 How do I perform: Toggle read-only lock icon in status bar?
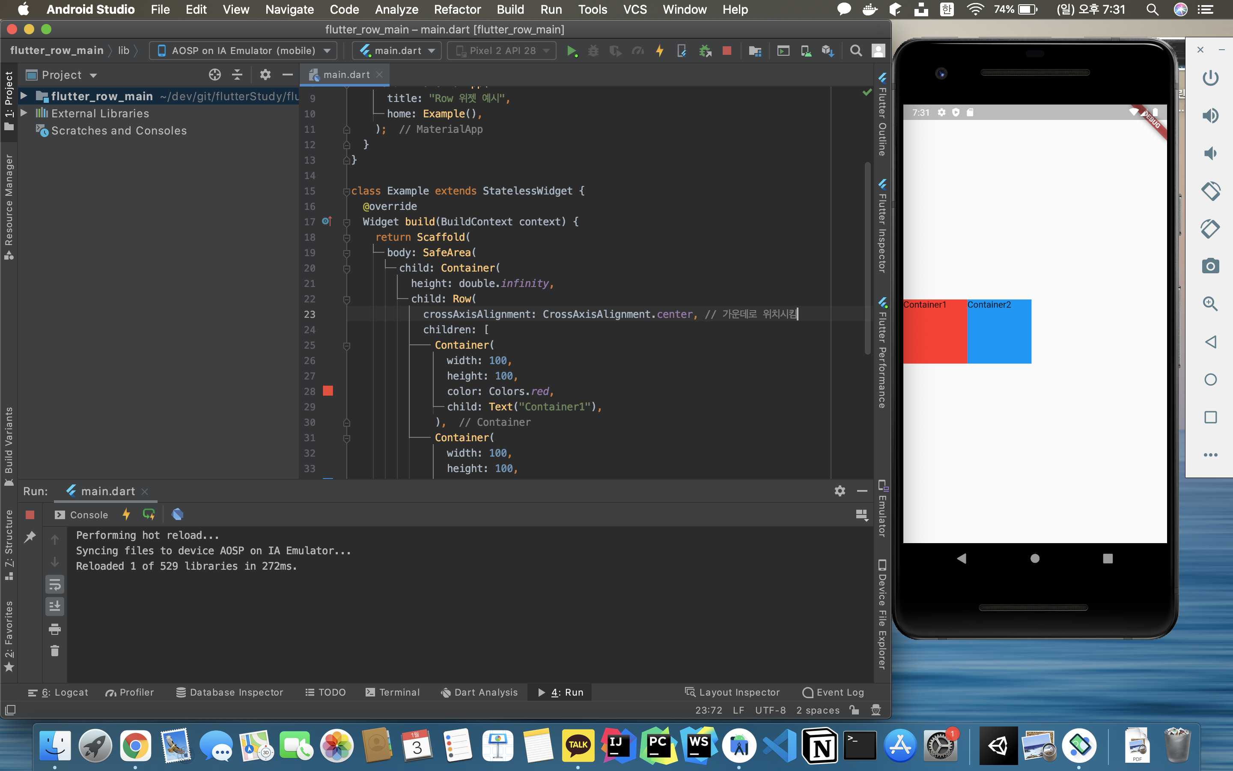point(855,710)
